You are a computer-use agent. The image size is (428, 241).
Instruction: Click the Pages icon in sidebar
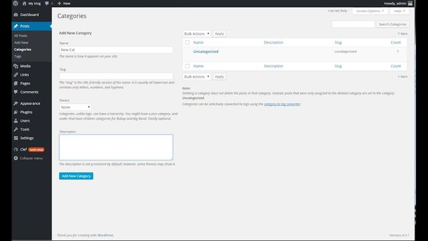16,83
